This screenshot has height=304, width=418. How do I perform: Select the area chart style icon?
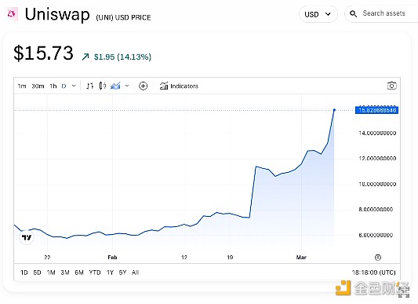[x=115, y=86]
